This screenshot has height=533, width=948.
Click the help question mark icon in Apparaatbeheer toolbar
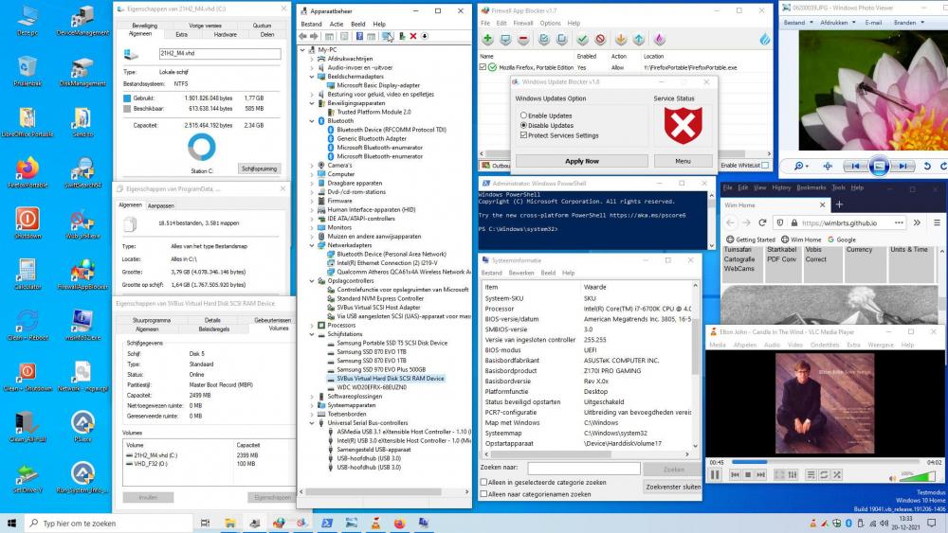point(359,36)
